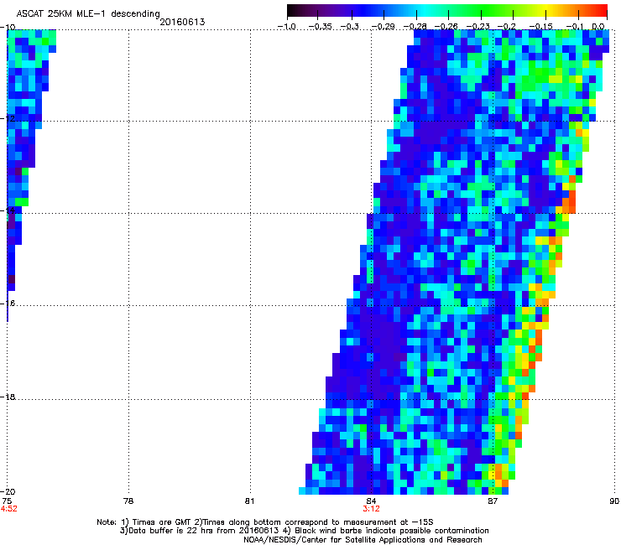Click the red "4:52" time stamp

[8, 509]
